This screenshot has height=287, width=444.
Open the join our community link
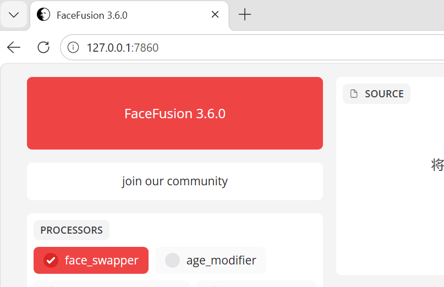click(175, 181)
